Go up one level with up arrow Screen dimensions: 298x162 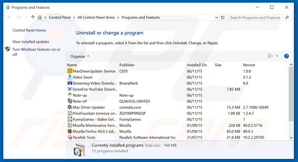pos(33,17)
